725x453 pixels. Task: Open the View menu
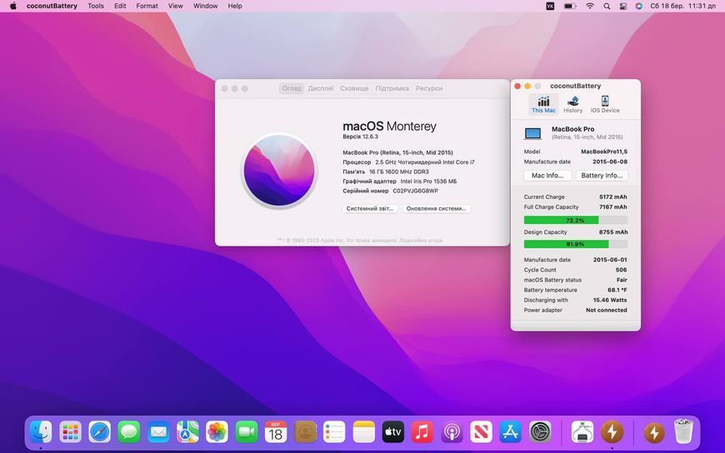[x=175, y=6]
